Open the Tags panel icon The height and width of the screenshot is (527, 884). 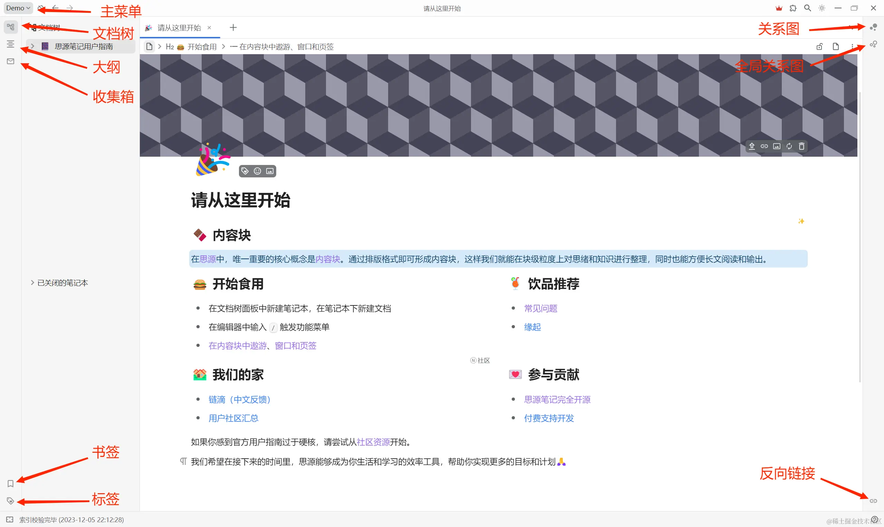click(x=10, y=501)
